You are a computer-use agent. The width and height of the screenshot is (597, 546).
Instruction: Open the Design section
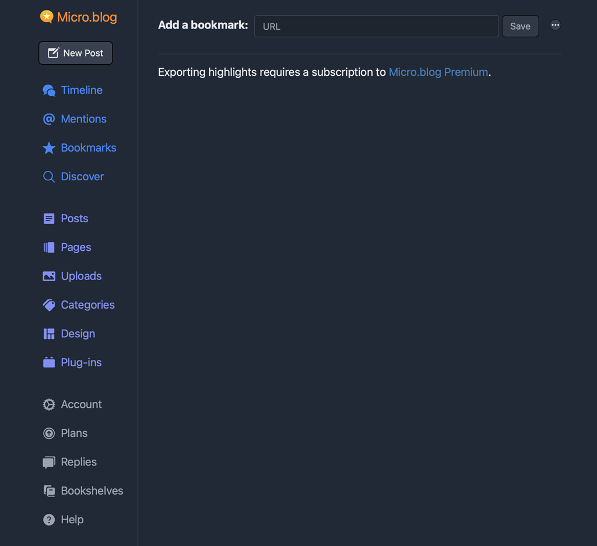pyautogui.click(x=78, y=334)
